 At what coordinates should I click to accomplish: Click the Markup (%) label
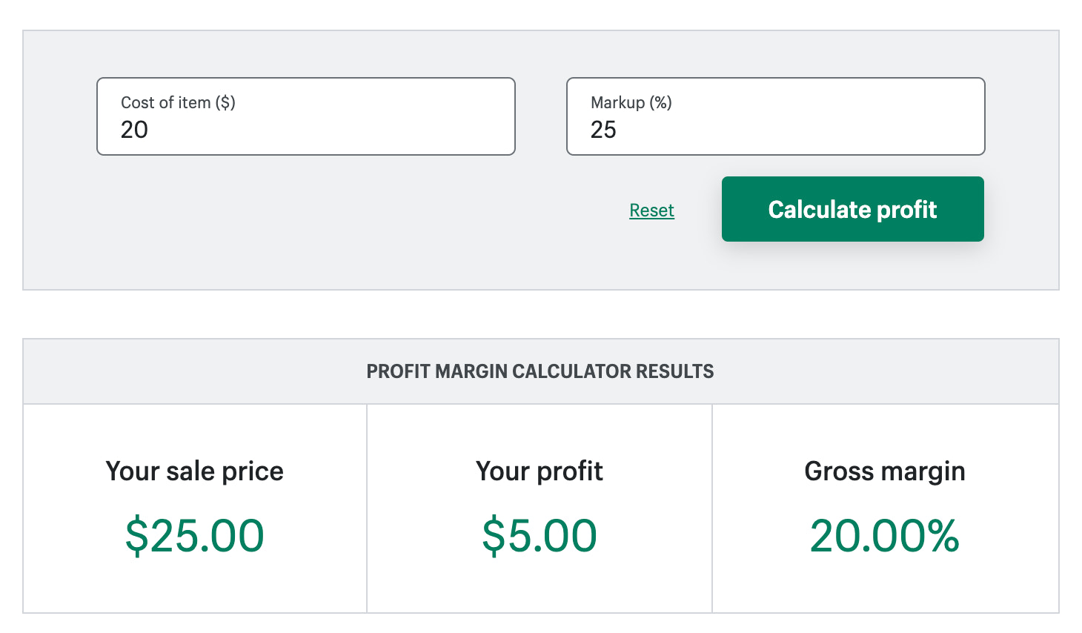tap(631, 103)
